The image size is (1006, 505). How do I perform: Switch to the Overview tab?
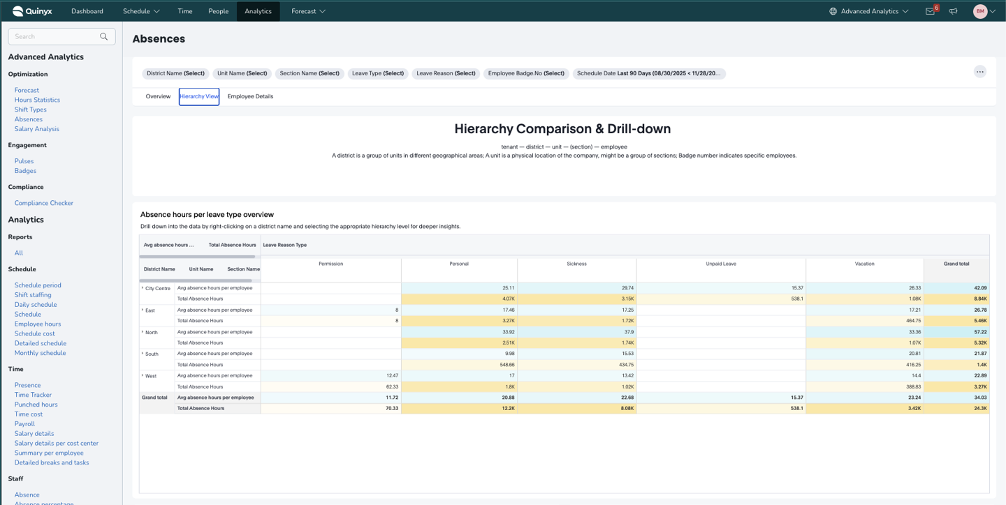[158, 96]
